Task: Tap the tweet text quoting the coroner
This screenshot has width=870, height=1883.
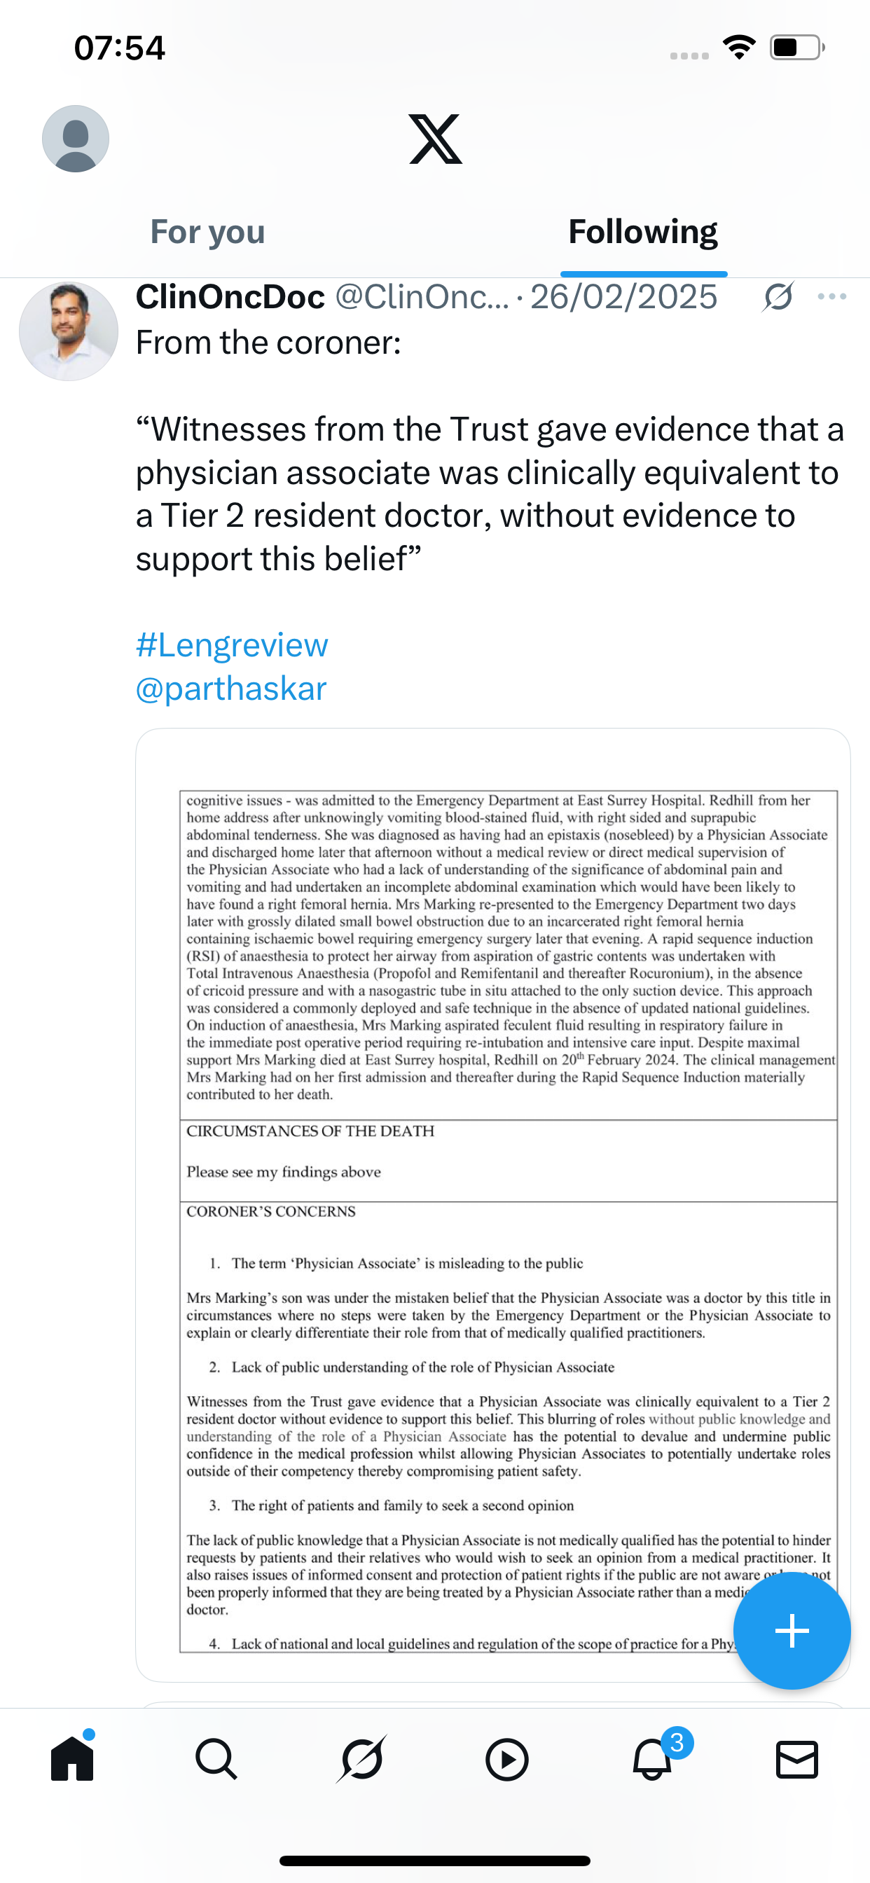Action: coord(490,494)
